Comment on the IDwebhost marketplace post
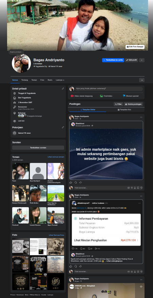 (x=76, y=182)
